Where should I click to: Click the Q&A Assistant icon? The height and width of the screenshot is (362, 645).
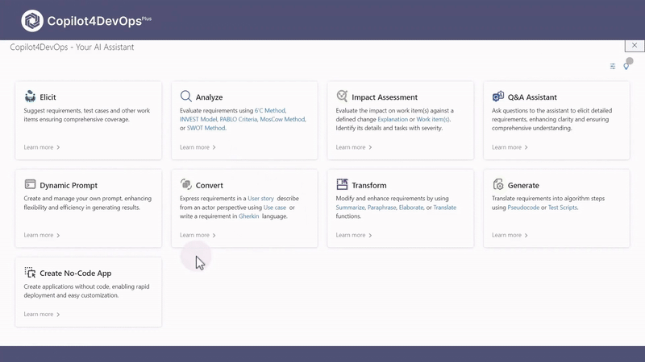497,97
